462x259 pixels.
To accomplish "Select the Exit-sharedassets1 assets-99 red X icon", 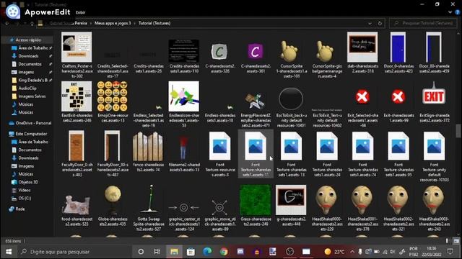I will tap(398, 97).
